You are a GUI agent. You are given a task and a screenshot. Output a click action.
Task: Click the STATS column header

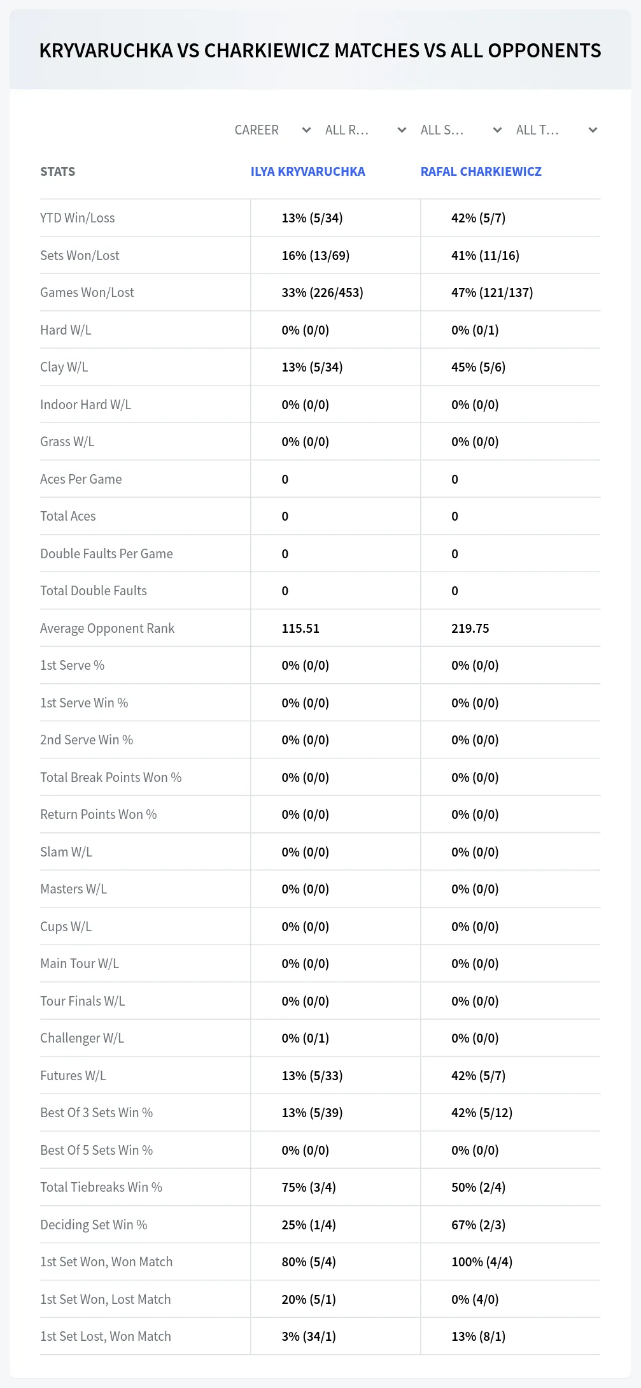point(58,171)
